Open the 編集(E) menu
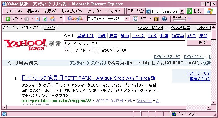Image resolution: width=218 pixels, height=118 pixels. (x=33, y=11)
